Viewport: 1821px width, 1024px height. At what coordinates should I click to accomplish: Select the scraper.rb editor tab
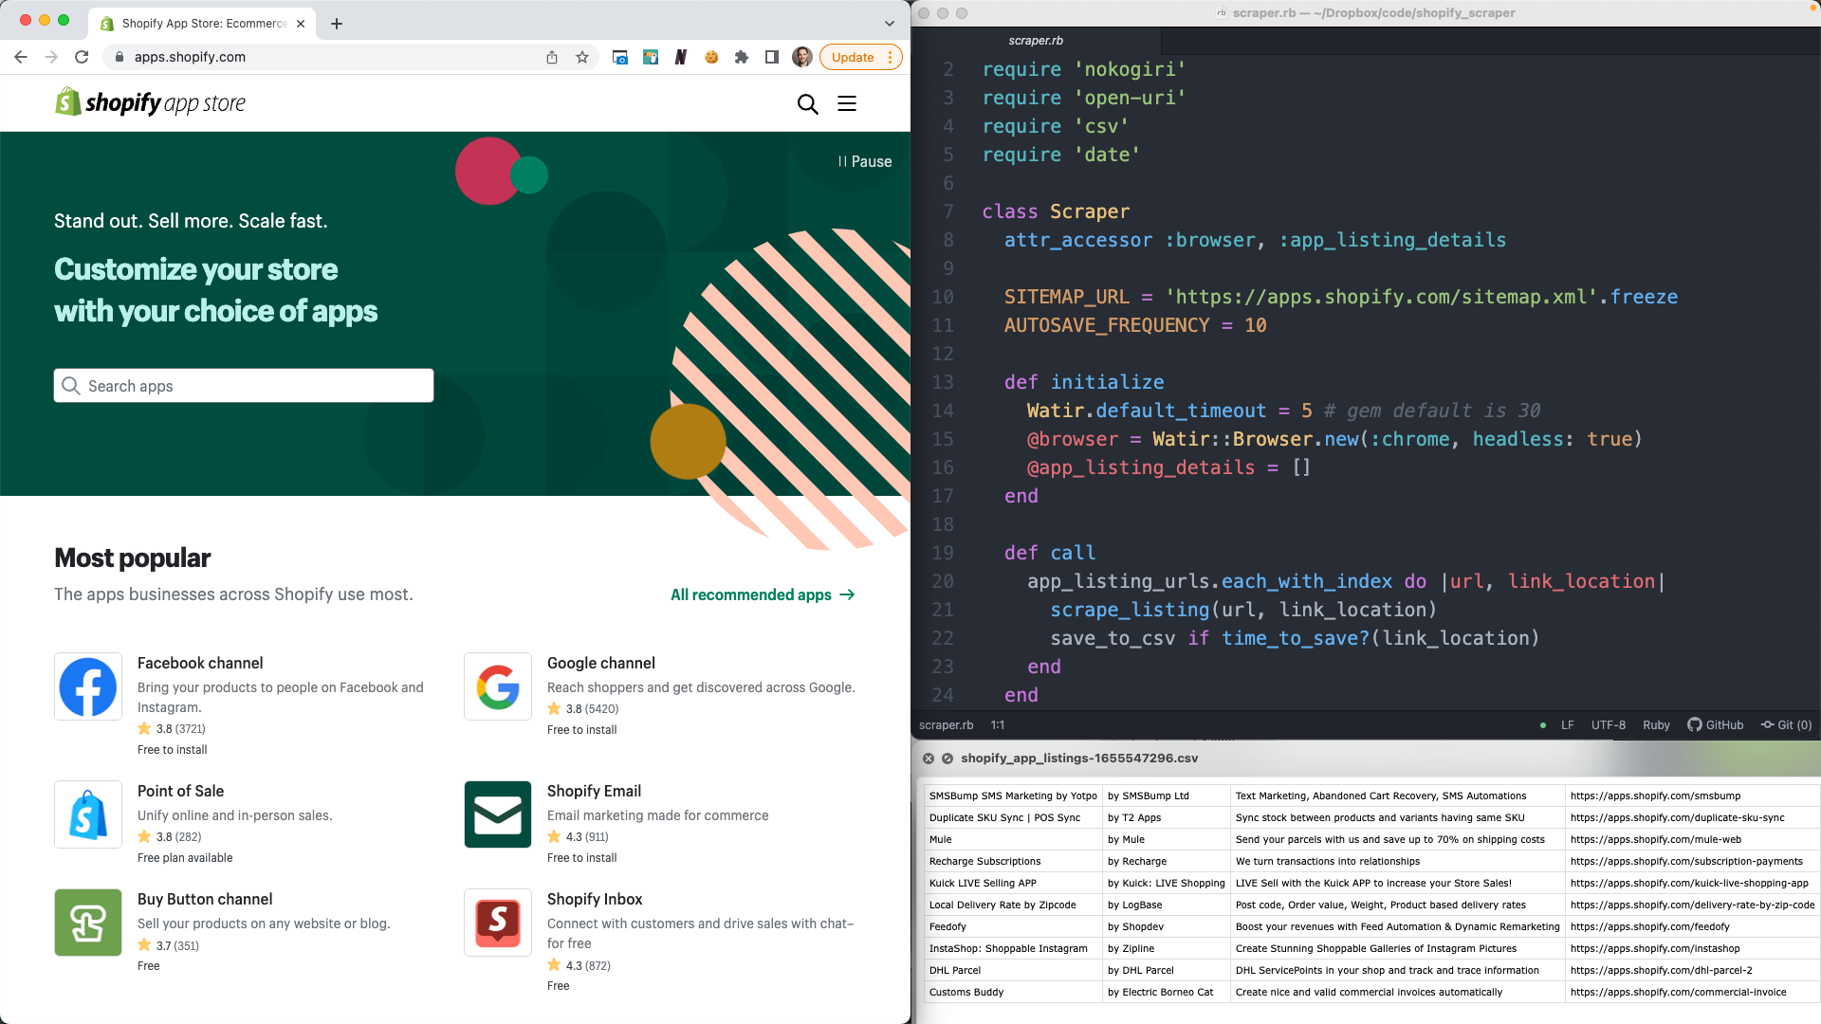pyautogui.click(x=1036, y=41)
